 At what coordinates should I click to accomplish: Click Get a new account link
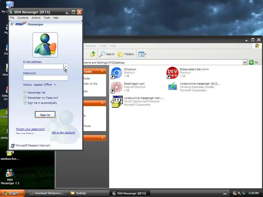[63, 132]
